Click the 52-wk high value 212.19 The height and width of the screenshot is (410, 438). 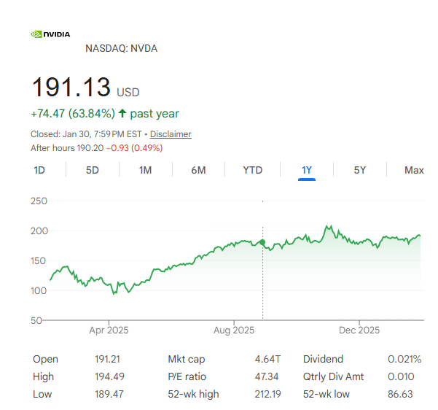(267, 394)
